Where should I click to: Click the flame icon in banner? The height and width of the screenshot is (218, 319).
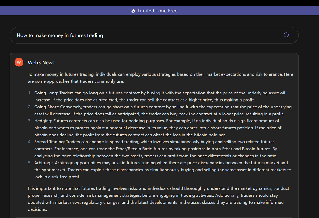click(x=133, y=11)
